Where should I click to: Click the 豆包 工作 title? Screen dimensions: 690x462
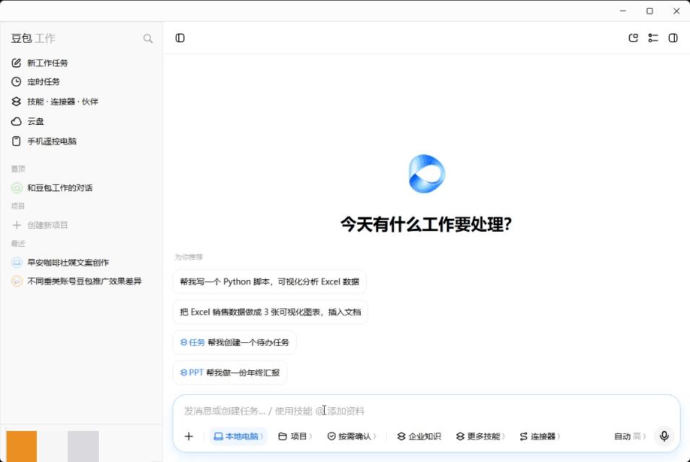[33, 38]
